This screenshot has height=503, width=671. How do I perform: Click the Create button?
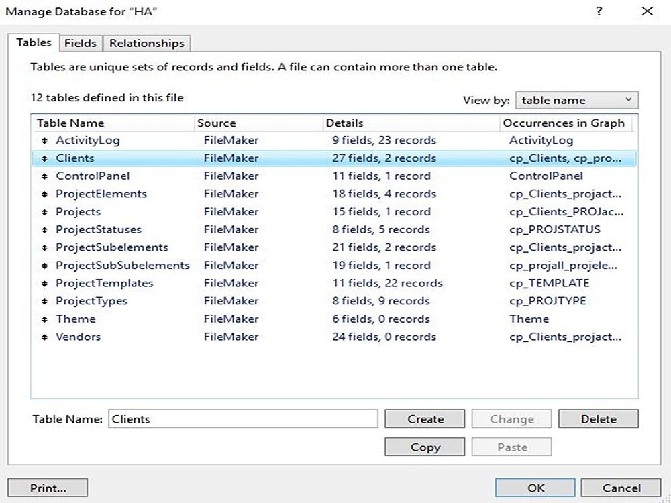[x=424, y=418]
